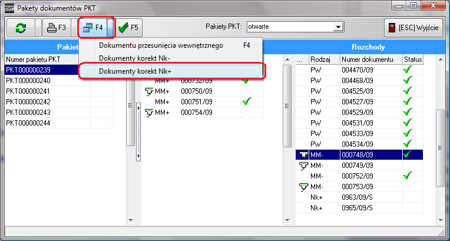Select package PKT000000241 in the list

point(28,91)
